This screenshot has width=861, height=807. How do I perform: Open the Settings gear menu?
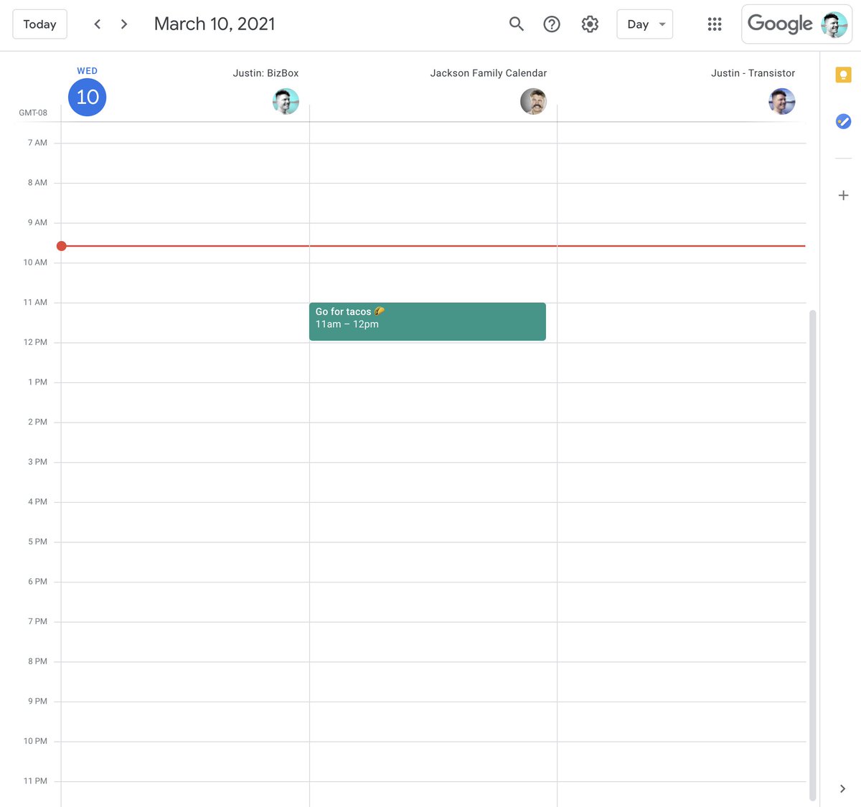590,24
